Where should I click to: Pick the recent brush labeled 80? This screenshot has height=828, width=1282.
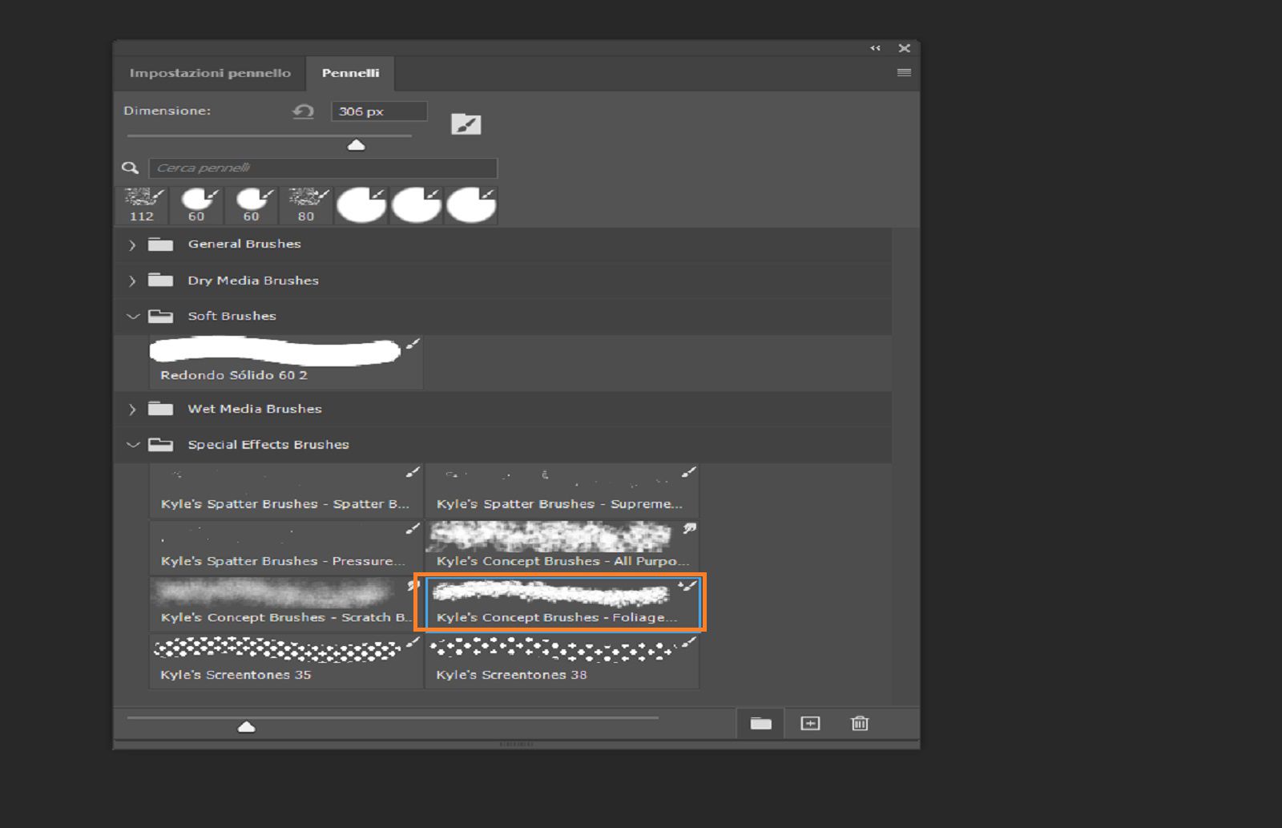(306, 205)
